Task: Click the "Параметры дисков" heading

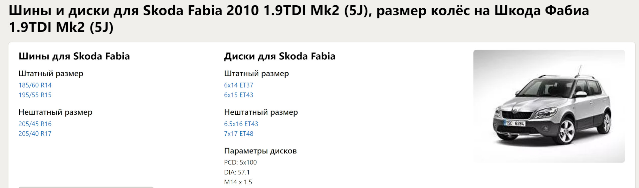Action: (x=260, y=151)
